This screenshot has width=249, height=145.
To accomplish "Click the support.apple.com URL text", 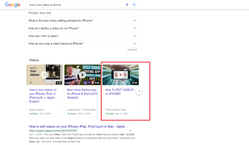I will click(53, 131).
